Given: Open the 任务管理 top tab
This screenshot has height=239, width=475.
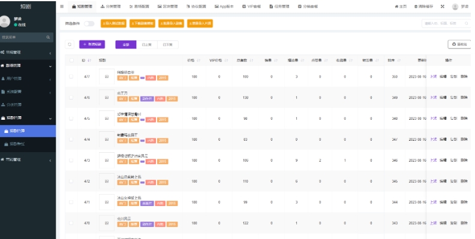Looking at the screenshot, I should (x=279, y=7).
